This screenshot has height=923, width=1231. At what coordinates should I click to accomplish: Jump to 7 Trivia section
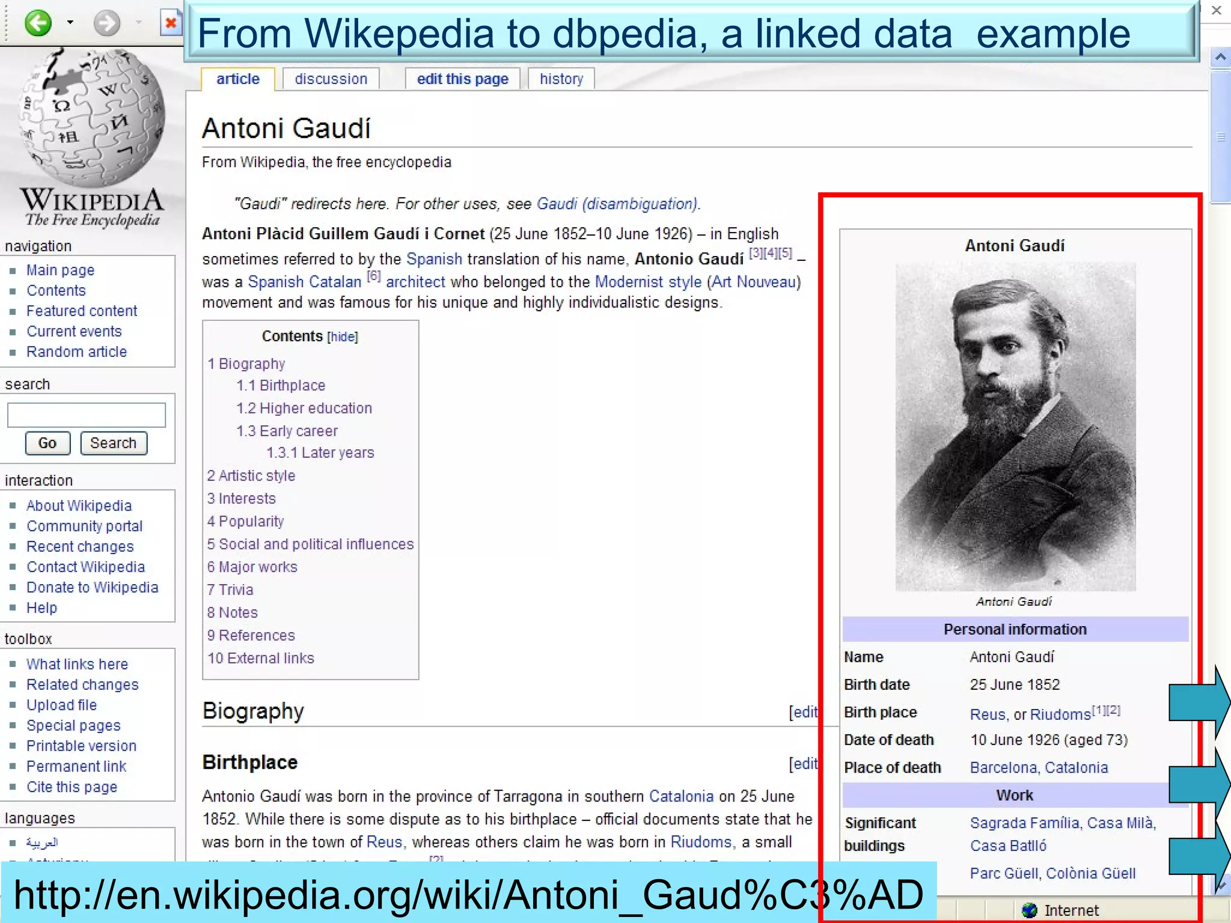(230, 589)
